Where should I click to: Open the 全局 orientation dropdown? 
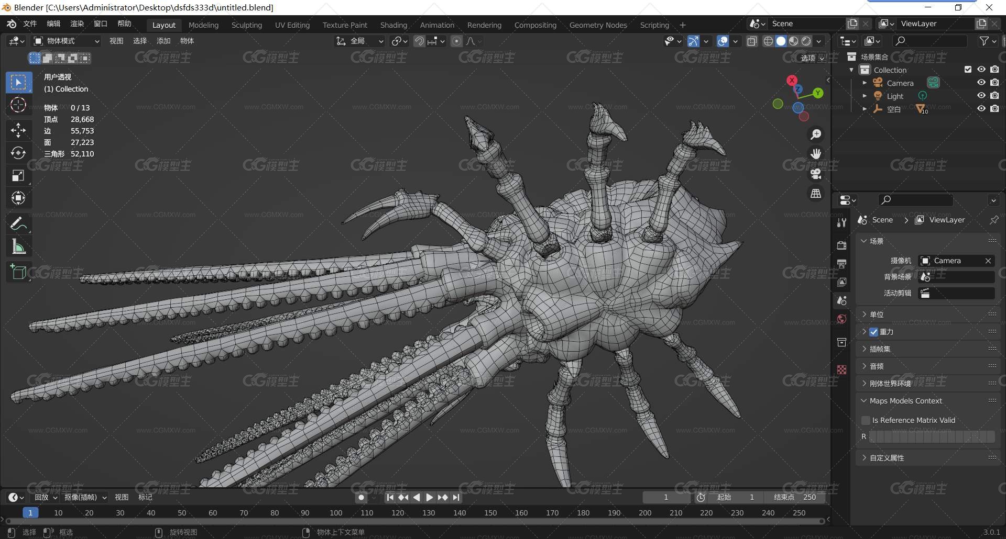[x=360, y=41]
